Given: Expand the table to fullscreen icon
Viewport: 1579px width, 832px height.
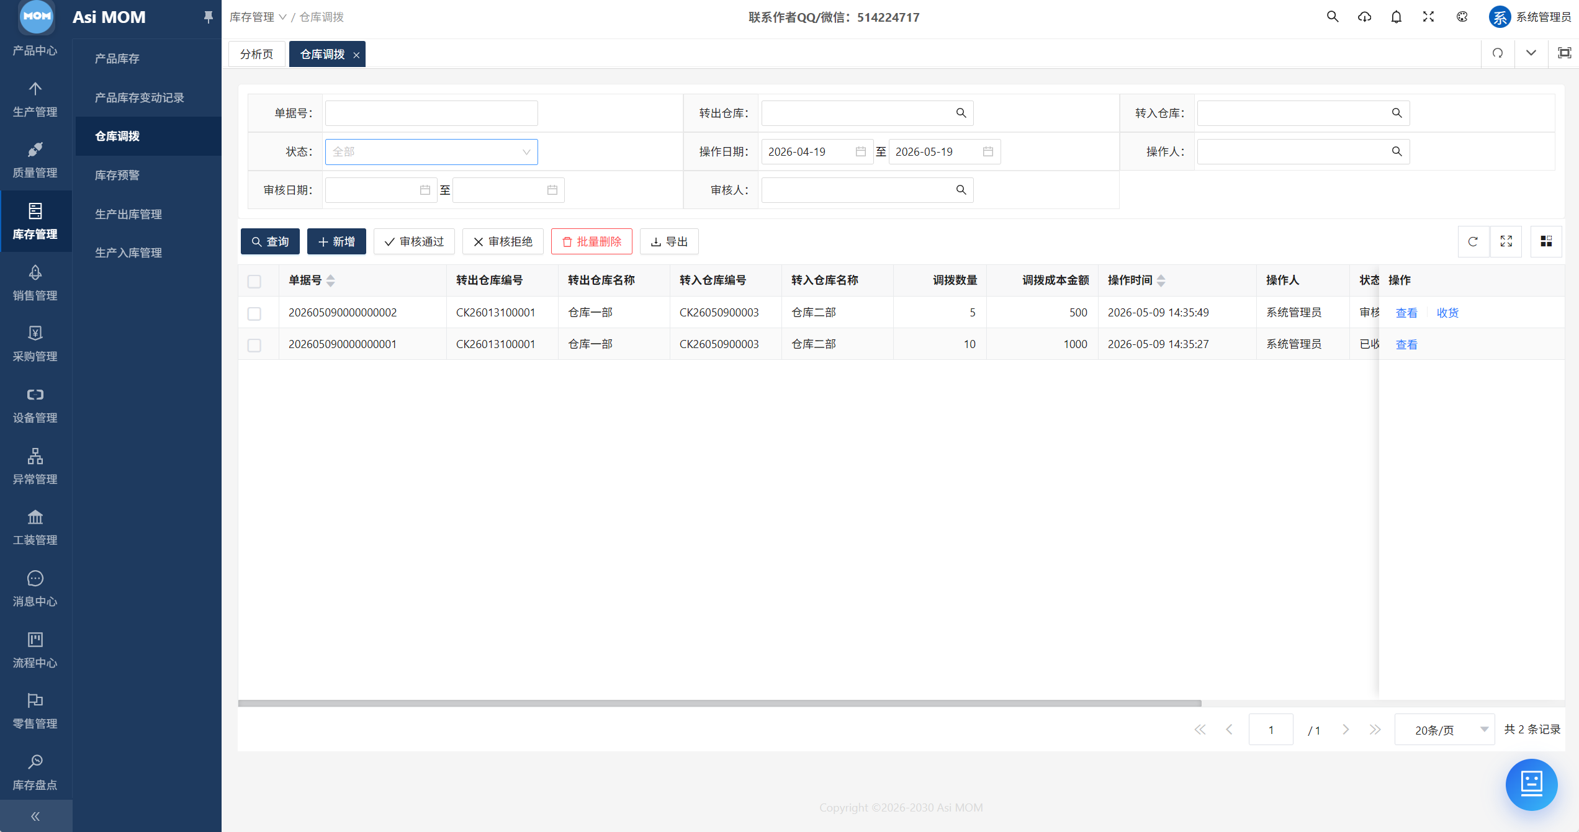Looking at the screenshot, I should point(1506,241).
